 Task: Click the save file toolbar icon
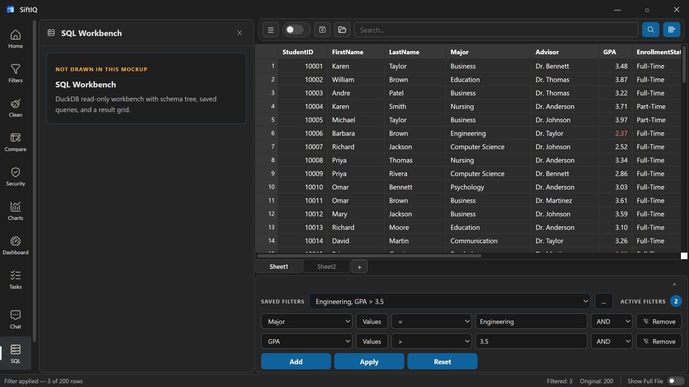(322, 30)
